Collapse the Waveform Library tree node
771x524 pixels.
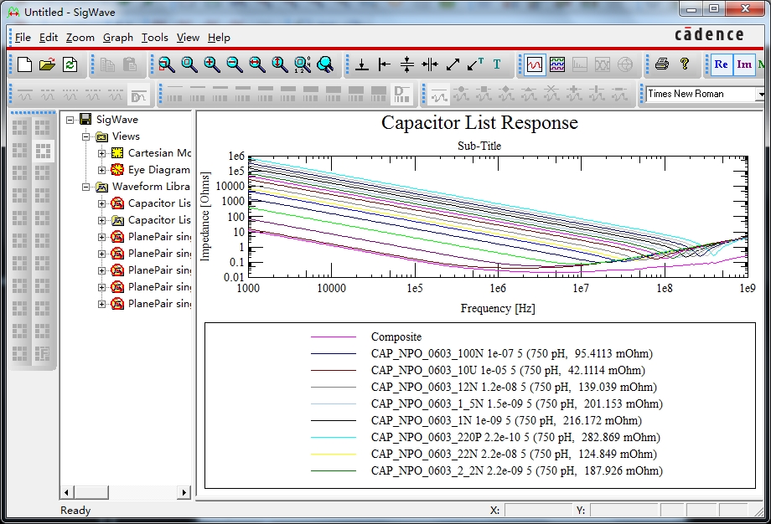[x=85, y=187]
